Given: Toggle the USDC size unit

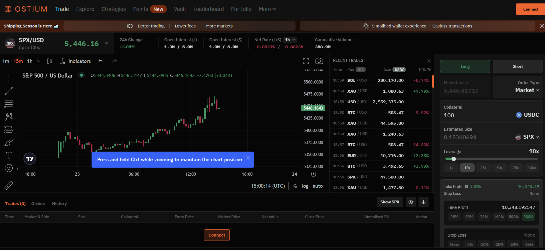Looking at the screenshot, I should pyautogui.click(x=399, y=70).
